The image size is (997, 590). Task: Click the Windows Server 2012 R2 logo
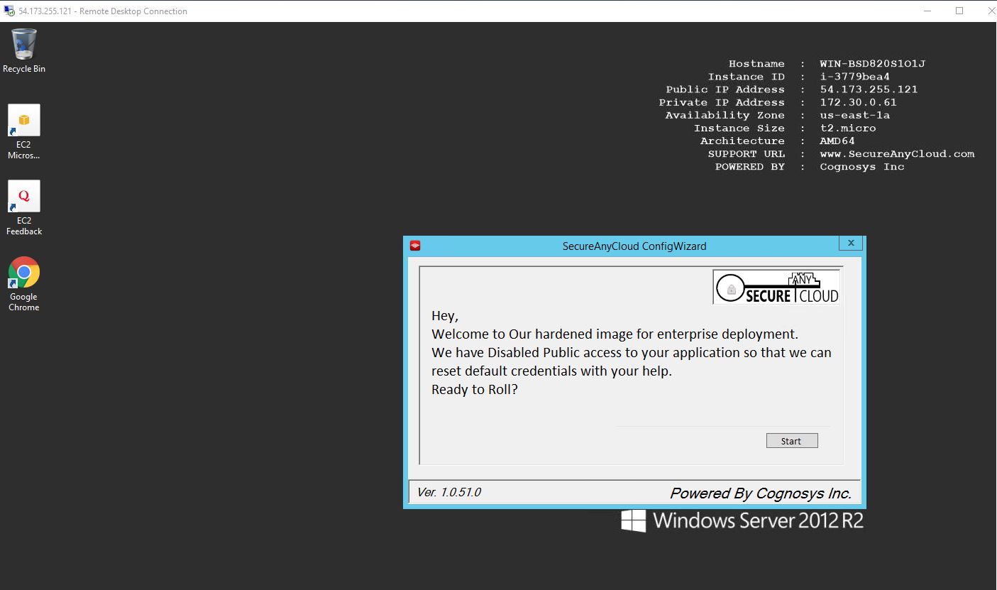click(742, 520)
